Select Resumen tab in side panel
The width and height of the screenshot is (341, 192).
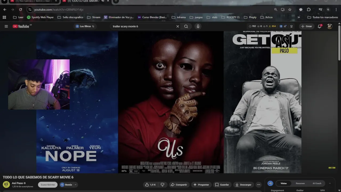(300, 183)
